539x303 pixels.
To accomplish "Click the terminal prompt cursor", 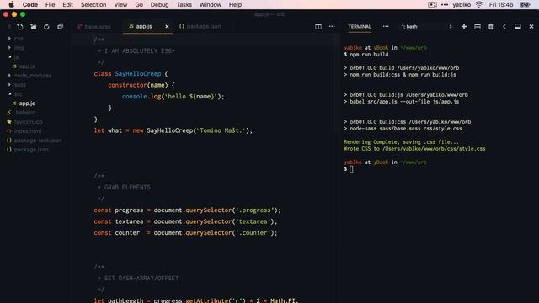I will (x=351, y=168).
